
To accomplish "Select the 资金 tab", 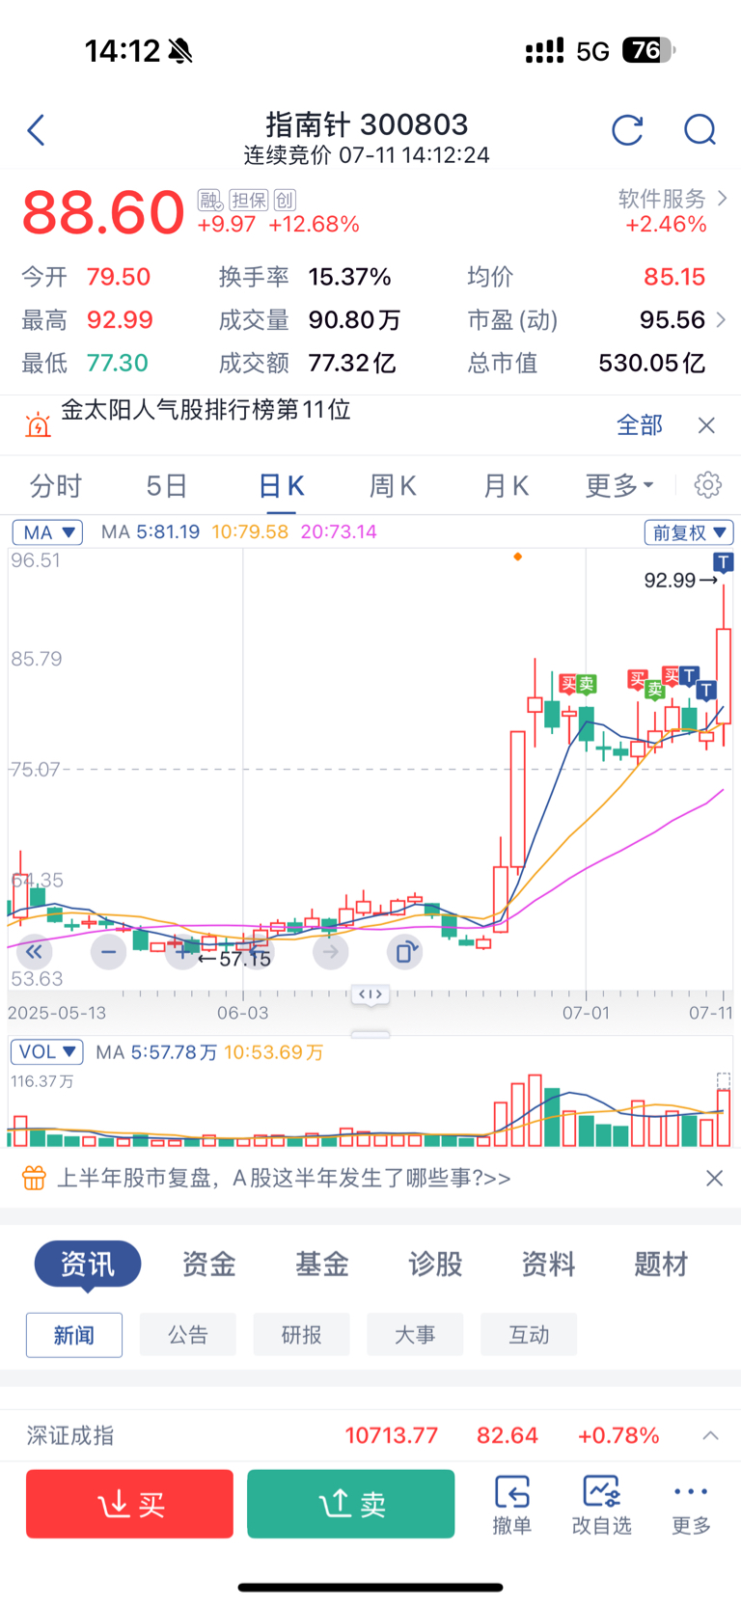I will [209, 1264].
